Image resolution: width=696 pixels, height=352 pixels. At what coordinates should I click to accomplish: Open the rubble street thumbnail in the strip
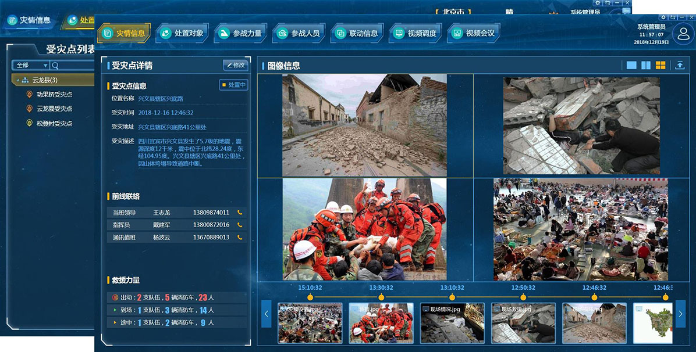pyautogui.click(x=594, y=323)
